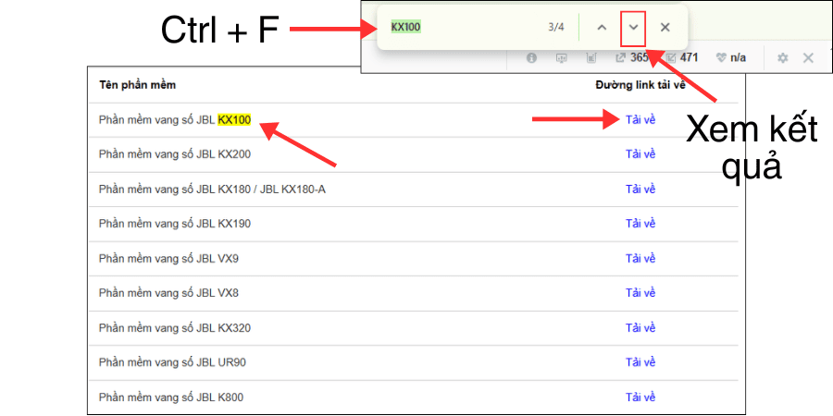Click Tải về link for JBL VX8
Viewport: 833px width, 416px height.
640,293
